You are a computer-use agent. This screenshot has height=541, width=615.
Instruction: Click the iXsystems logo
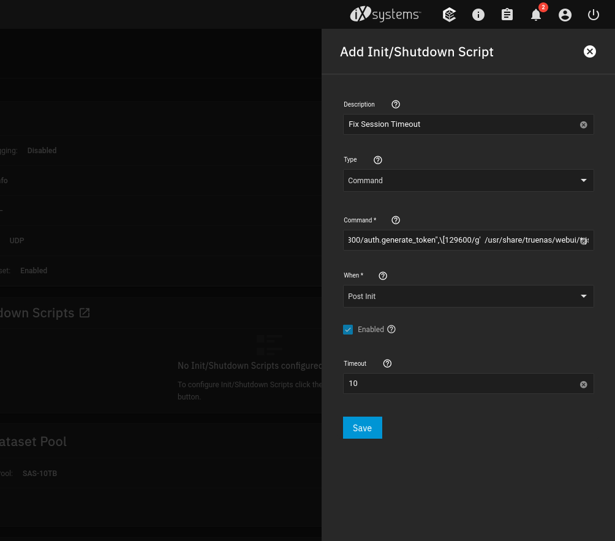click(x=385, y=14)
